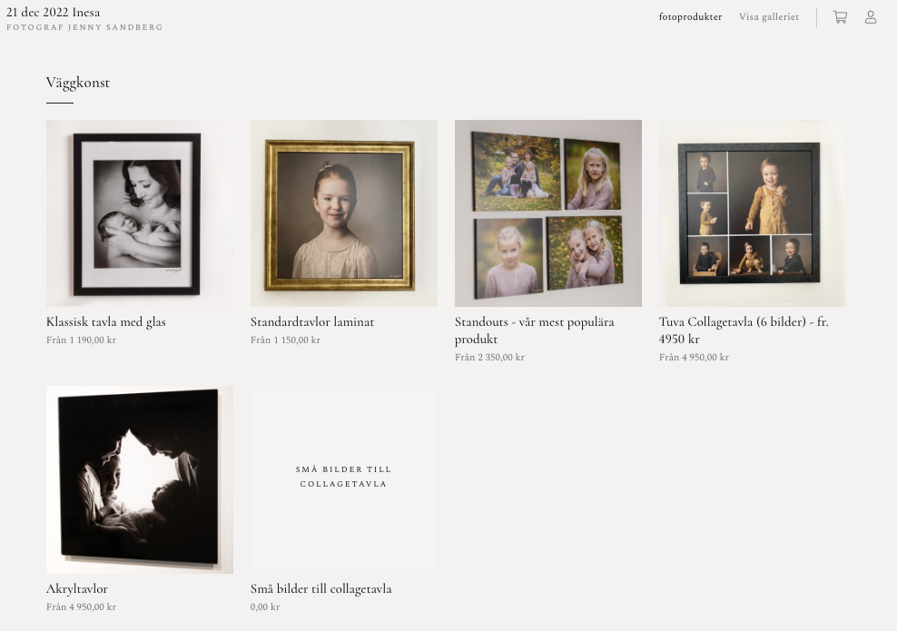Click the Från 2 350,00 kr price
The image size is (897, 631).
[489, 357]
